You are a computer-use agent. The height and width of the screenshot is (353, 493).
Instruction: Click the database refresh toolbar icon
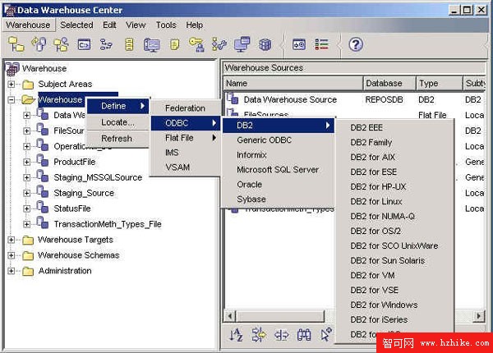[39, 44]
